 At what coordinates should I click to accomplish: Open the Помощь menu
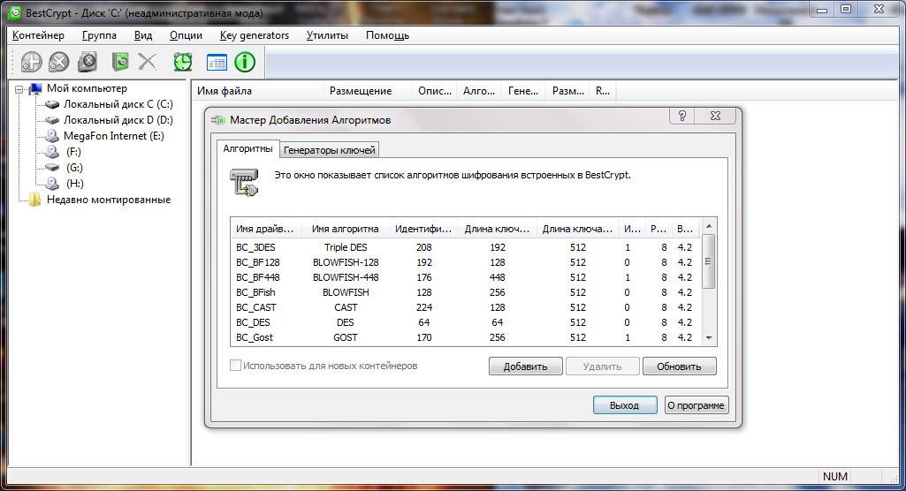pos(387,35)
